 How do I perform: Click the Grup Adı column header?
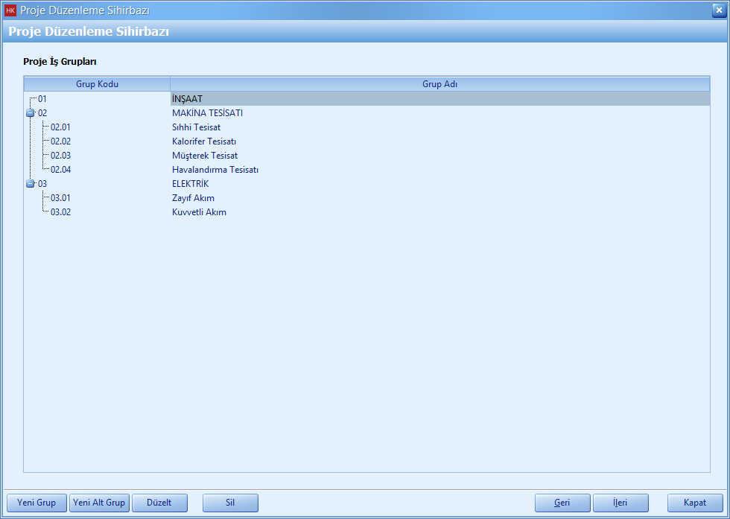point(439,84)
